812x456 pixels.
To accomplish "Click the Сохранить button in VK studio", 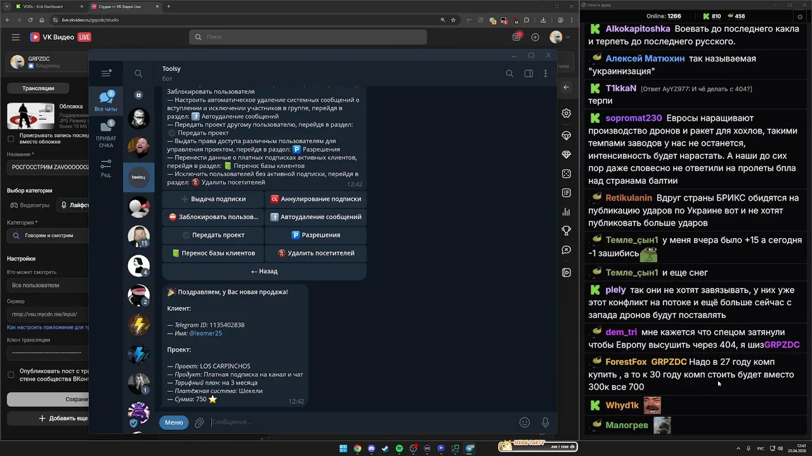I will point(48,400).
